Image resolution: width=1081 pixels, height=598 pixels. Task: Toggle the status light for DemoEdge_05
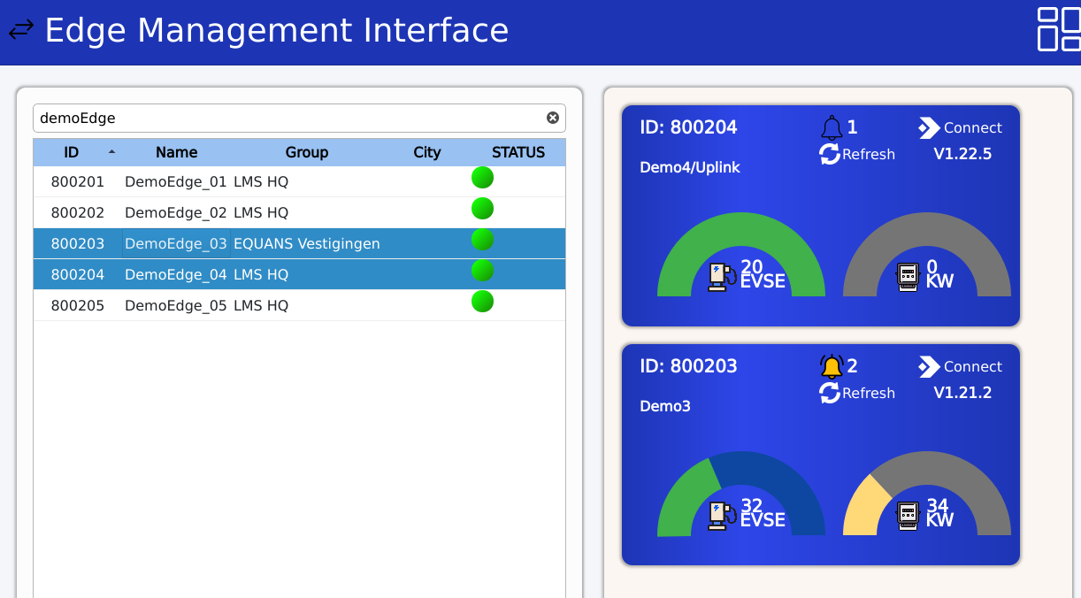(x=482, y=301)
